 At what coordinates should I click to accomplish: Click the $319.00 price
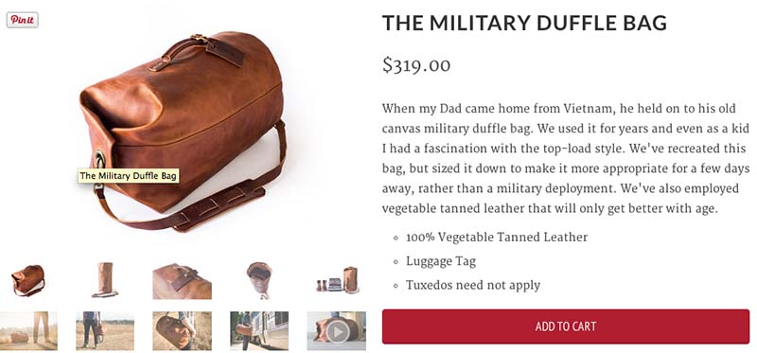[416, 65]
